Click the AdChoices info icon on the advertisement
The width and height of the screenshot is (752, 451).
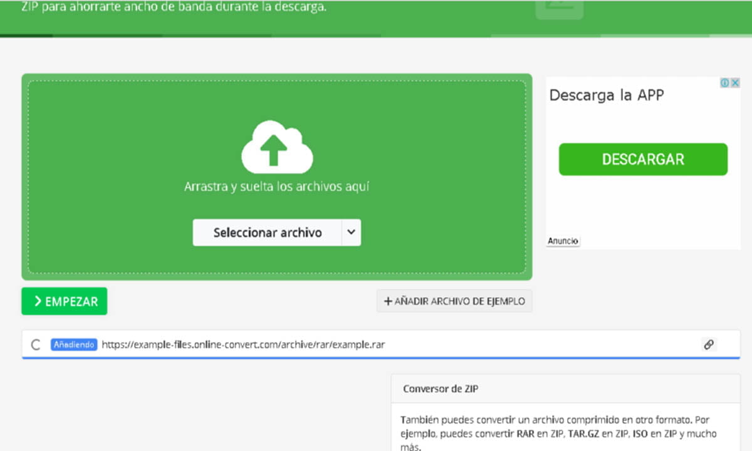tap(726, 82)
